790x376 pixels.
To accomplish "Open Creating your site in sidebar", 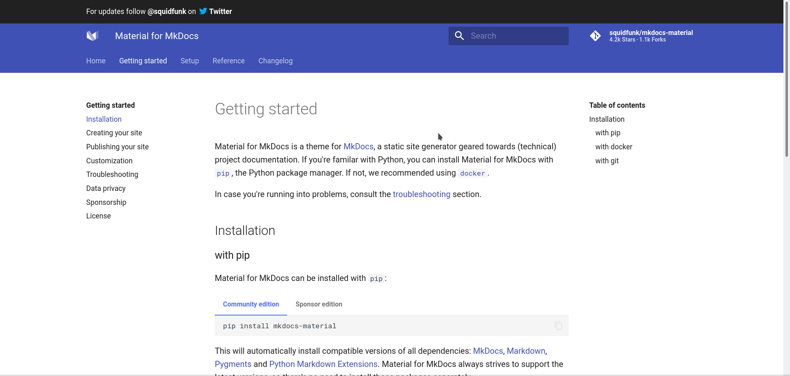I will click(114, 133).
